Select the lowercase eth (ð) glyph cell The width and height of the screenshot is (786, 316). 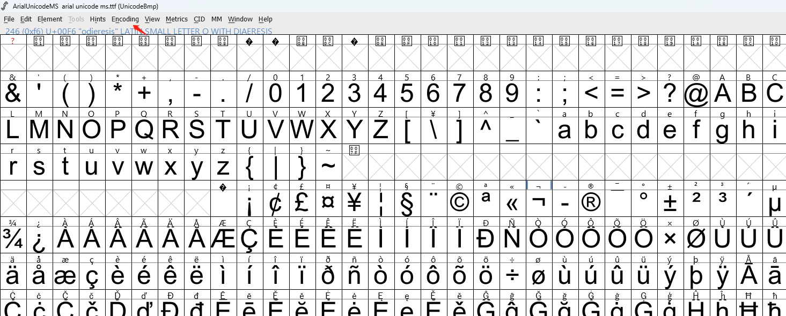tap(328, 276)
